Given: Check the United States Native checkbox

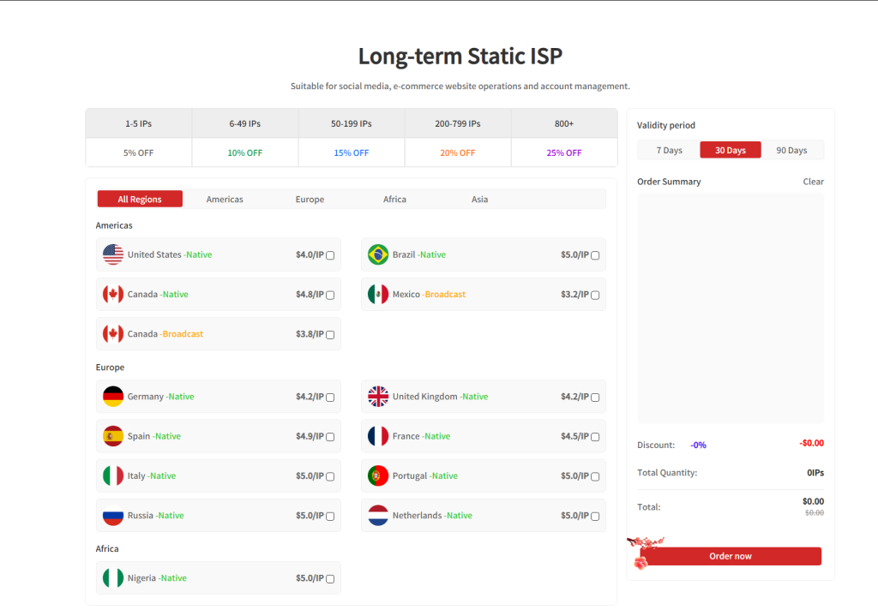Looking at the screenshot, I should [x=330, y=255].
